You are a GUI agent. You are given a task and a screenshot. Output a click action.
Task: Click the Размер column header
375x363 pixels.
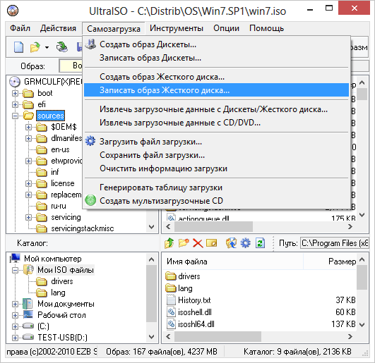click(x=342, y=262)
